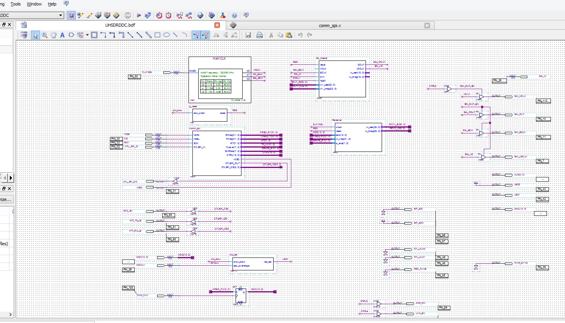Close the UHSDRDDC.bdf tab
The height and width of the screenshot is (323, 565).
pyautogui.click(x=217, y=25)
